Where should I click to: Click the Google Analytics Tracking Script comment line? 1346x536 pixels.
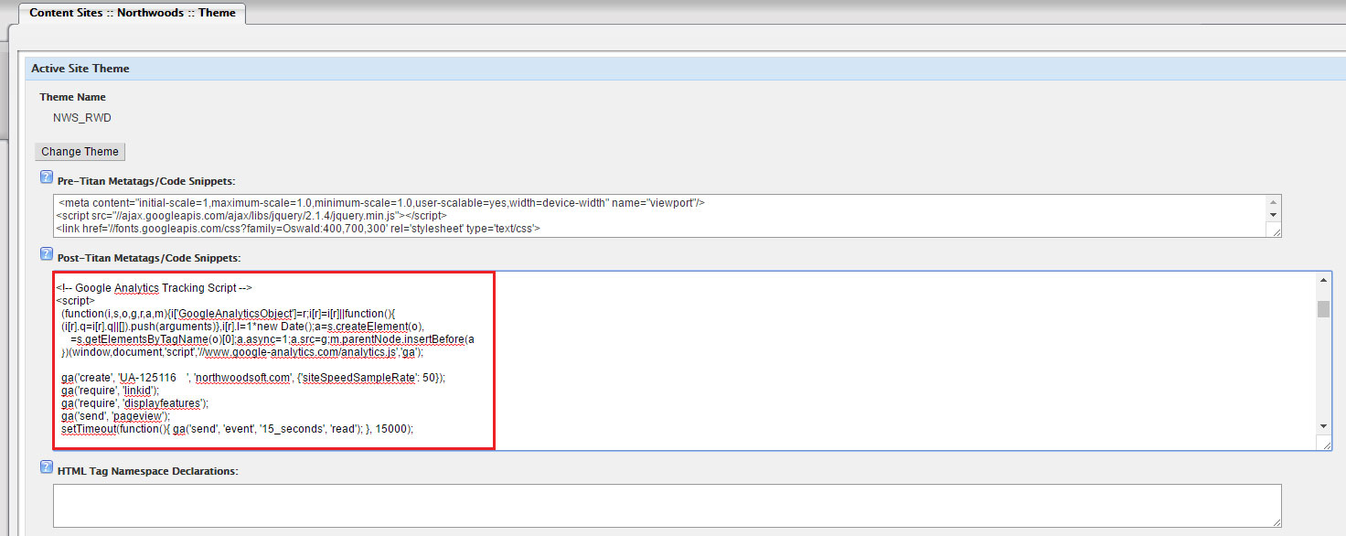click(x=153, y=288)
